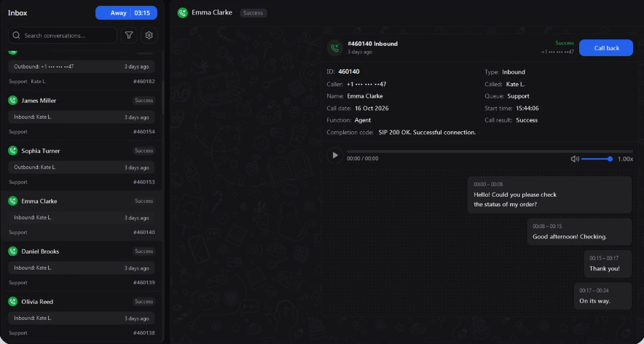
Task: Click the 00:00 / 00:00 playback time
Action: coord(363,158)
